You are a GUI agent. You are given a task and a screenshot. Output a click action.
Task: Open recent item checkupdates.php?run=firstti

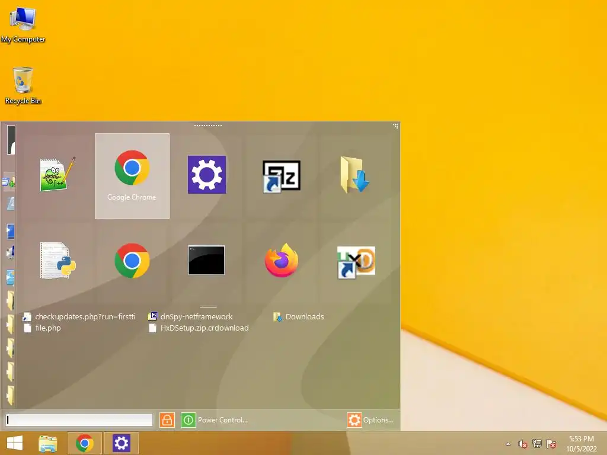[79, 317]
